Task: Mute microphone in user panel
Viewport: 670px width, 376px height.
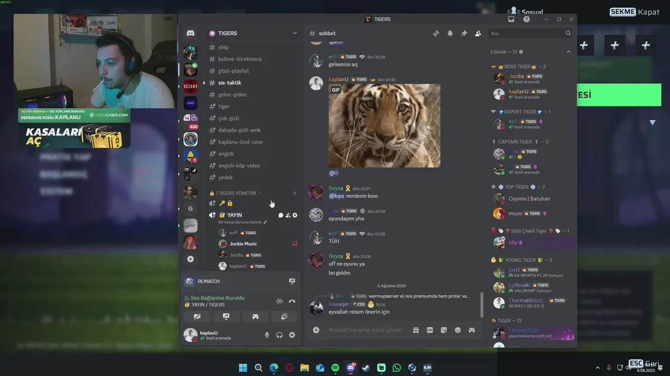Action: (267, 335)
